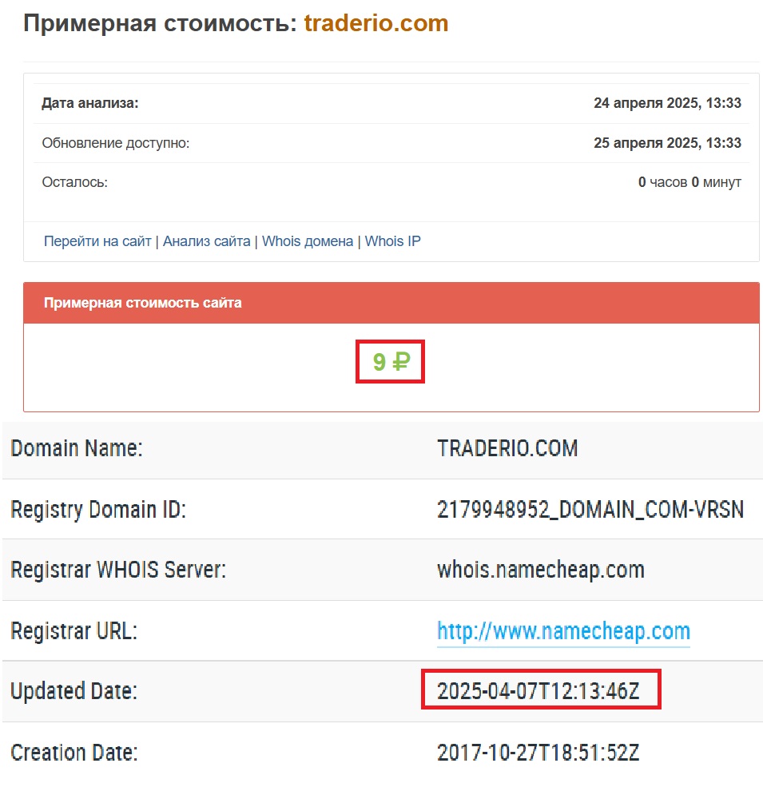The image size is (763, 787).
Task: Click the '24 апреля 2025, 13:33' date
Action: tap(667, 103)
